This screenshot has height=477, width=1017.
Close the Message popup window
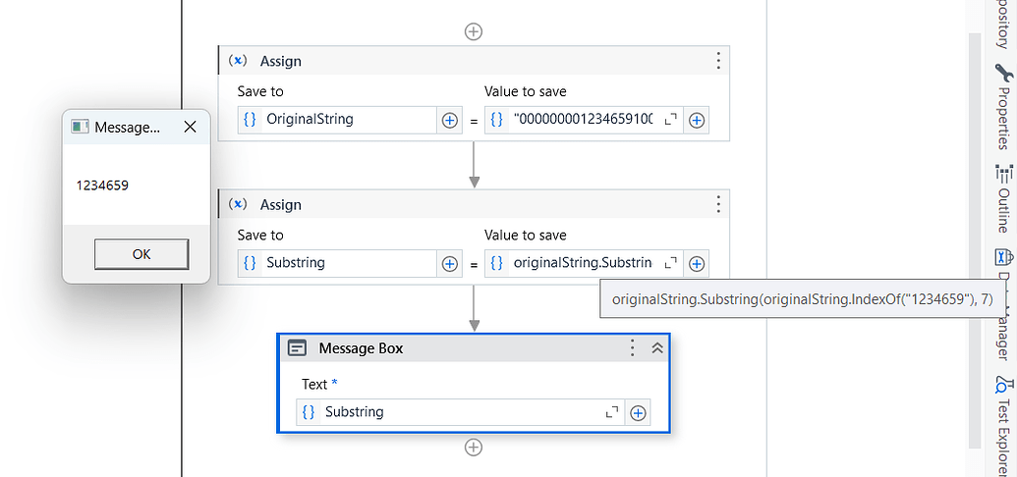click(191, 127)
